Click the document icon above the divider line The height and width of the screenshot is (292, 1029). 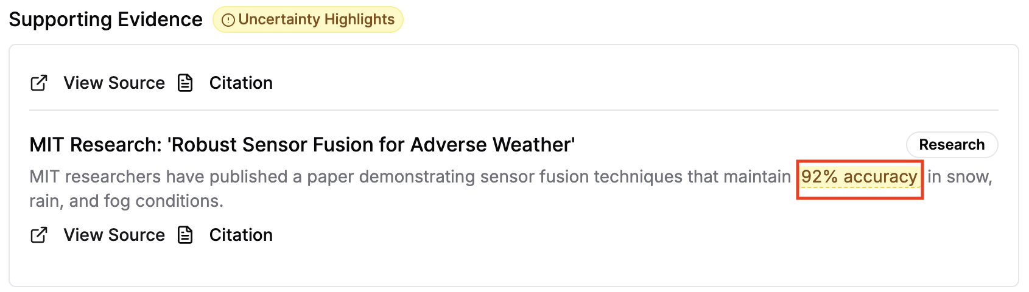pyautogui.click(x=185, y=83)
